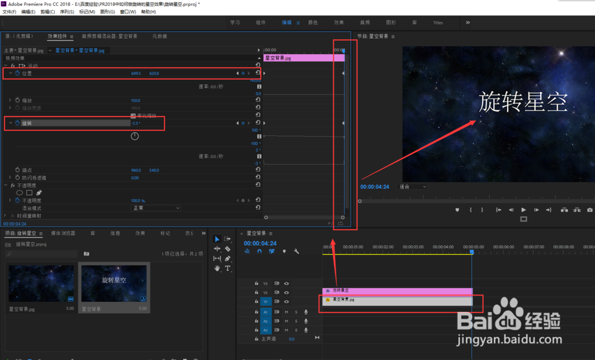Viewport: 595px width, 360px height.
Task: Reset the Anchor Point parameter
Action: 258,169
